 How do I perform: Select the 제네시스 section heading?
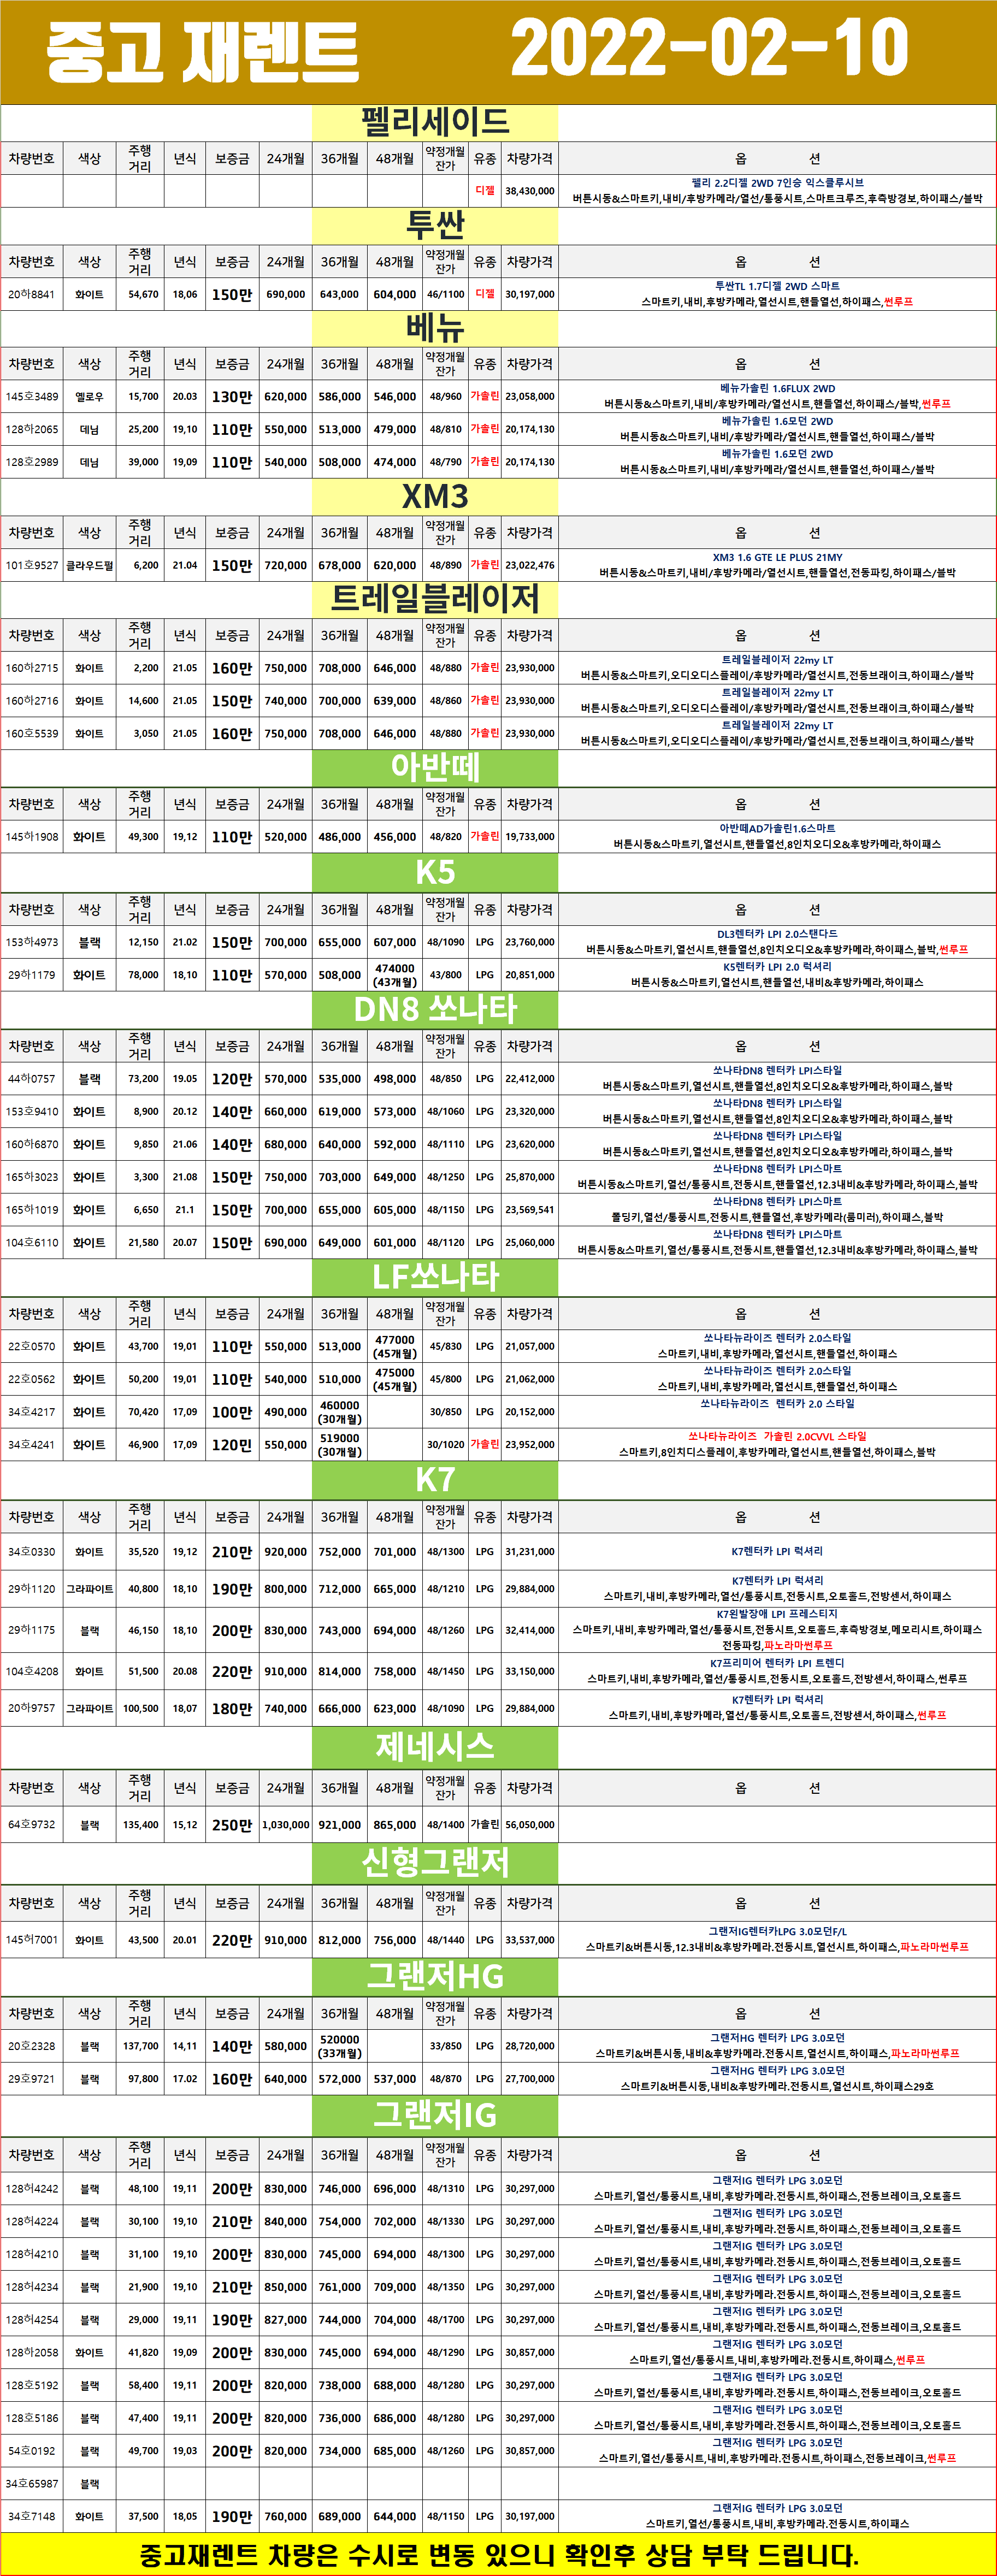tap(434, 1746)
